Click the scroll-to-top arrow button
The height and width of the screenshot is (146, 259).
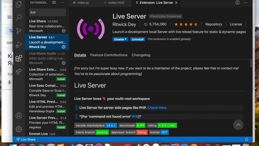click(x=238, y=125)
